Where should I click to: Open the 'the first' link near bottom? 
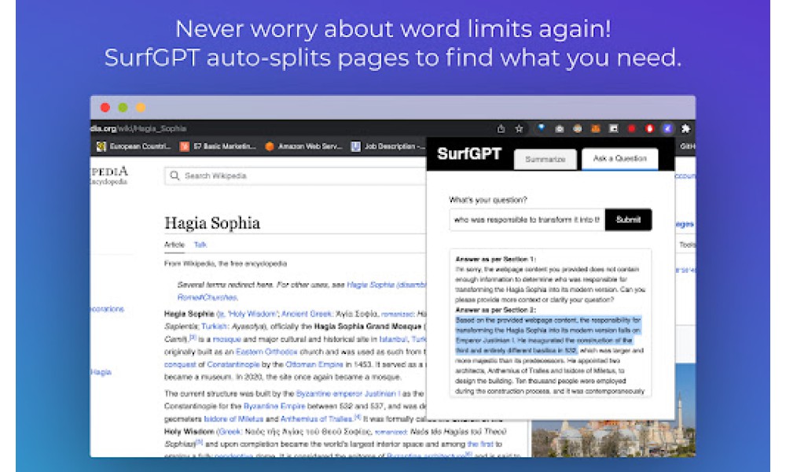click(480, 444)
